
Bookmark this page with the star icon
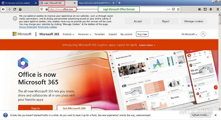tap(178, 9)
